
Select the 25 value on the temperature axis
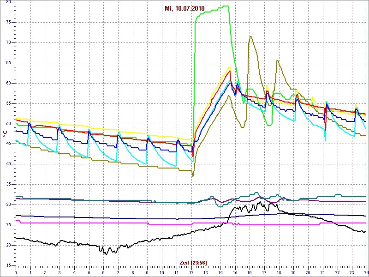point(8,225)
